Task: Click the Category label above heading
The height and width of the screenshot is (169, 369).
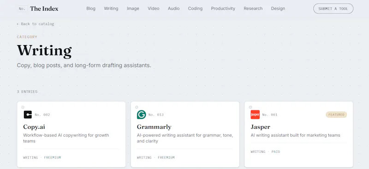Action: tap(27, 37)
